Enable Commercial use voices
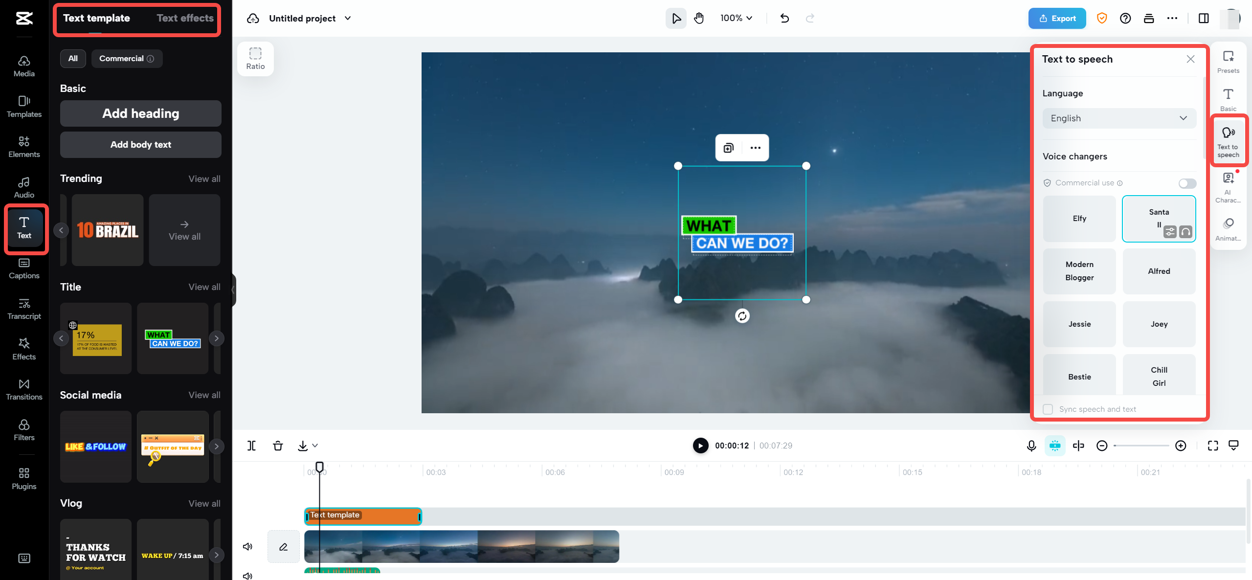The width and height of the screenshot is (1252, 580). (x=1187, y=183)
